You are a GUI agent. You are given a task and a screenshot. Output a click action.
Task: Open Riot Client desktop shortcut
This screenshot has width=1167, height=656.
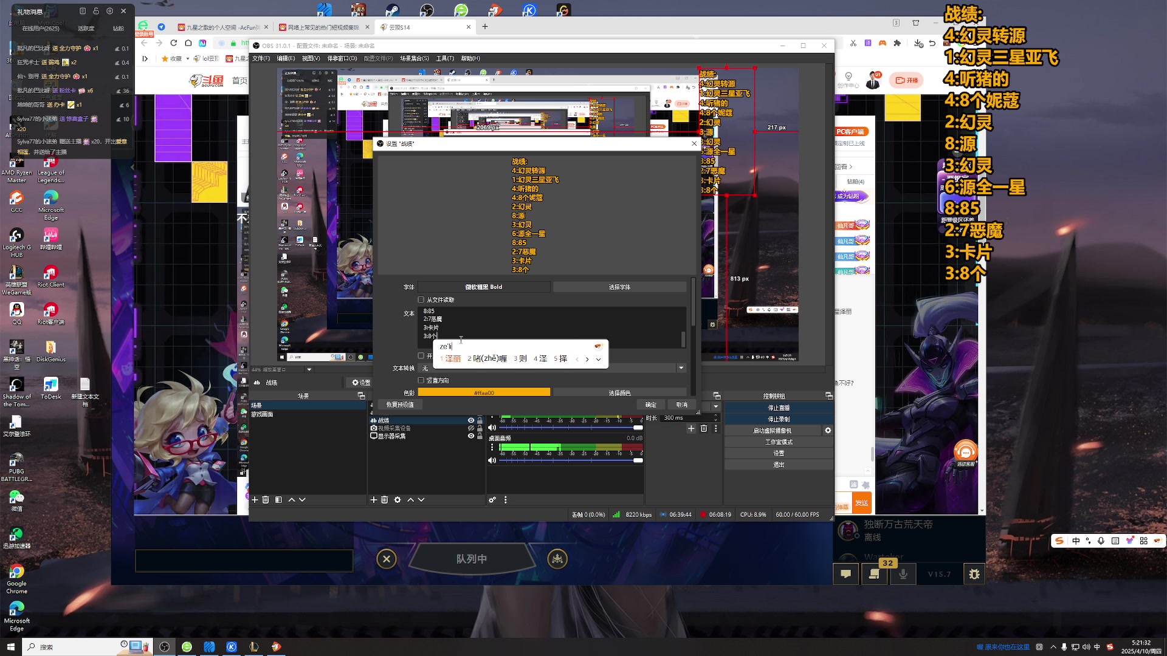click(50, 276)
